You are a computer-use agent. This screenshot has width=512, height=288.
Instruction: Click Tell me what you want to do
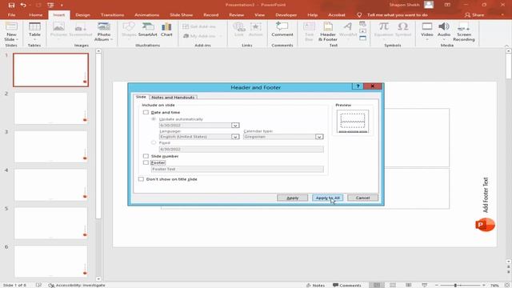[x=393, y=15]
